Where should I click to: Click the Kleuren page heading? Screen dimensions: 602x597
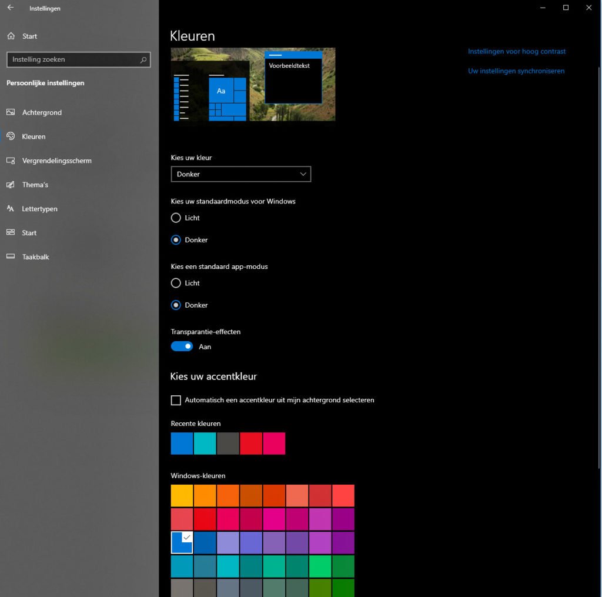point(192,36)
